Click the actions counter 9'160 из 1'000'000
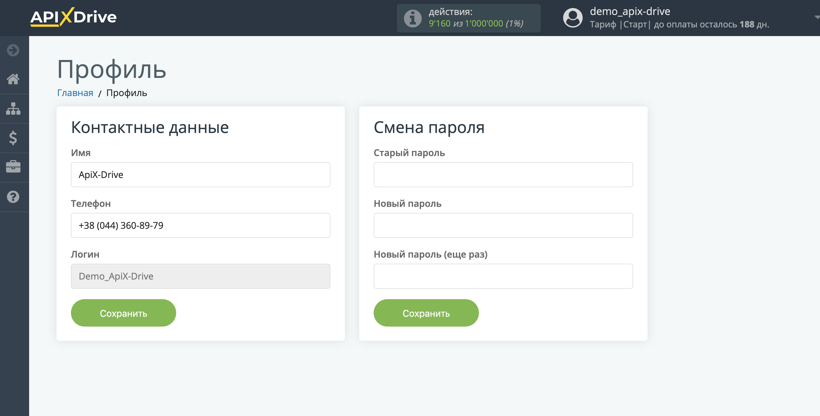 475,24
